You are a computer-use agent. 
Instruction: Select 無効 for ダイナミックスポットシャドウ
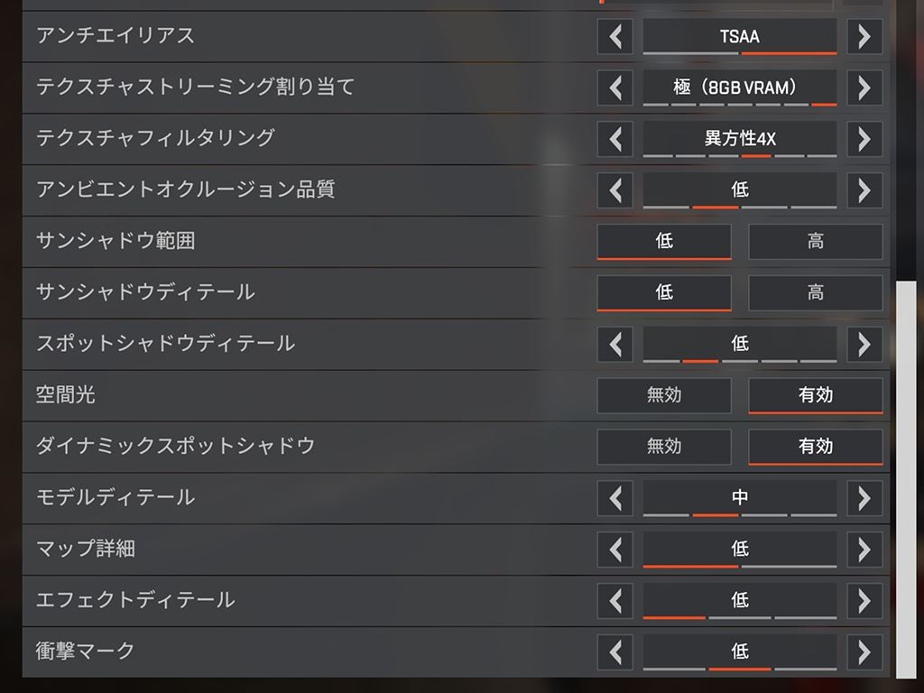(664, 447)
